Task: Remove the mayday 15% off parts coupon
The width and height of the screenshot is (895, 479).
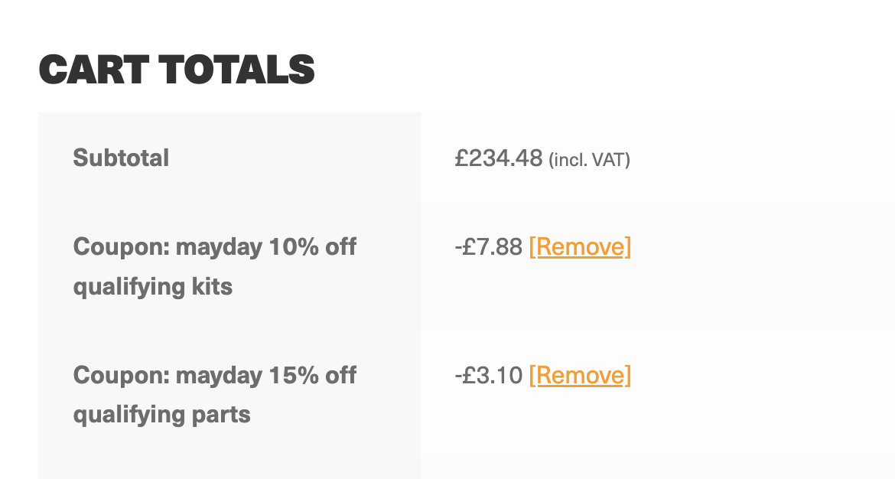Action: 580,376
